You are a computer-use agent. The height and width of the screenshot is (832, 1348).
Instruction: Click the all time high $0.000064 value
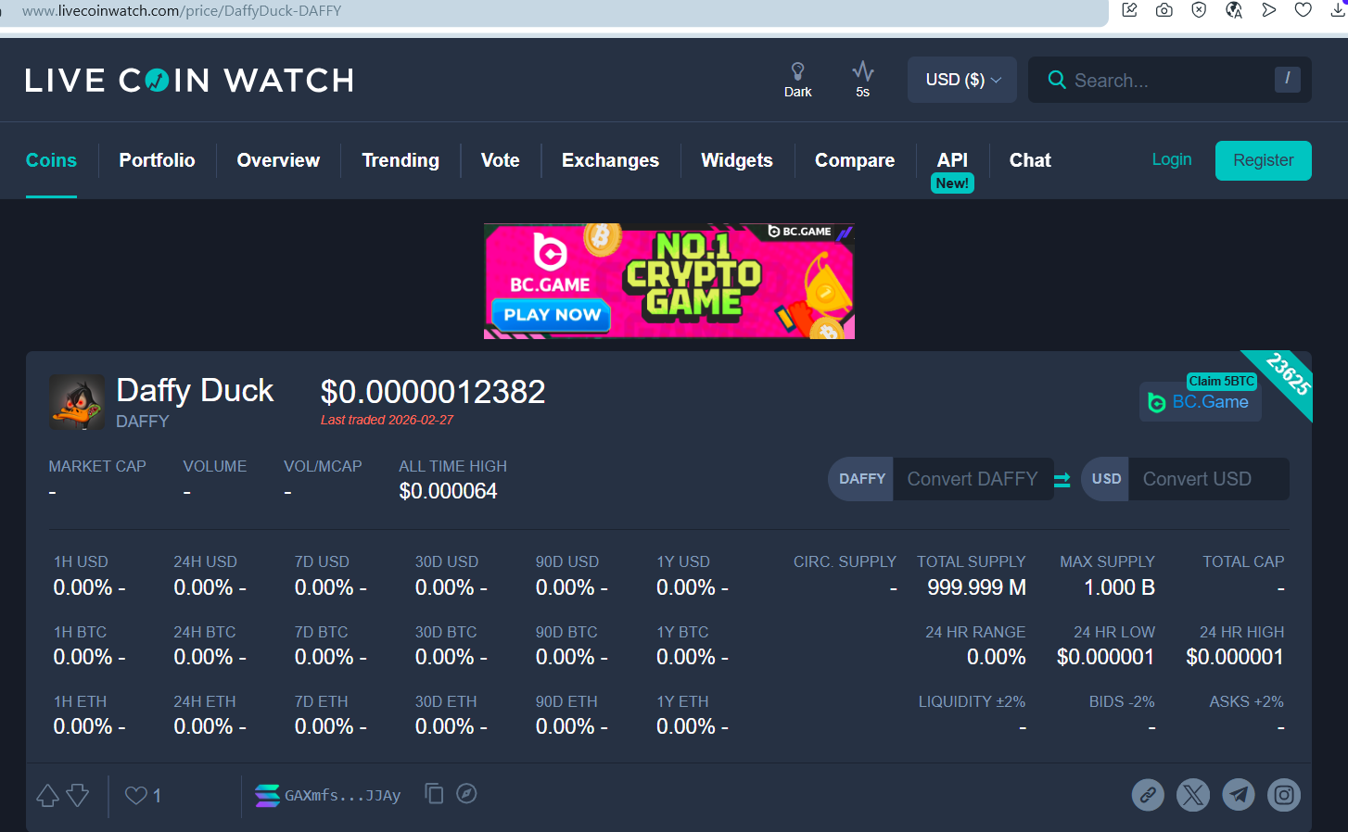[448, 491]
